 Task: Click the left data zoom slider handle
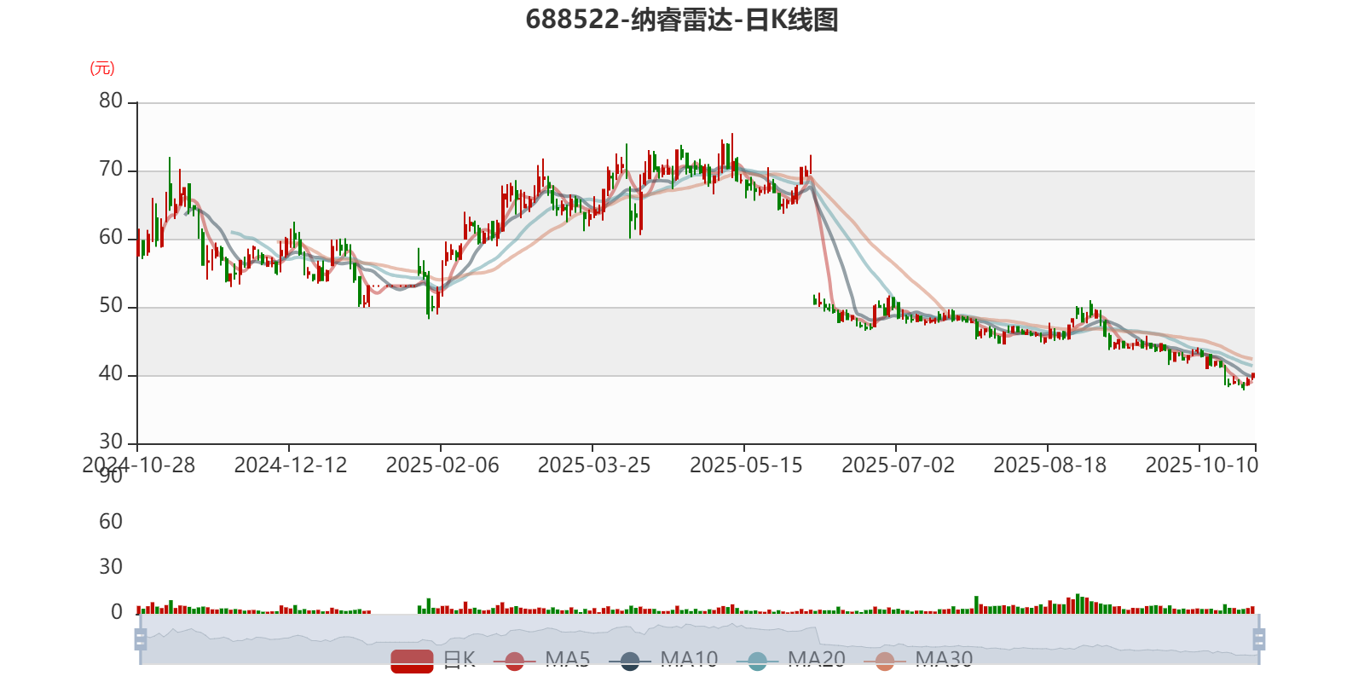click(141, 639)
